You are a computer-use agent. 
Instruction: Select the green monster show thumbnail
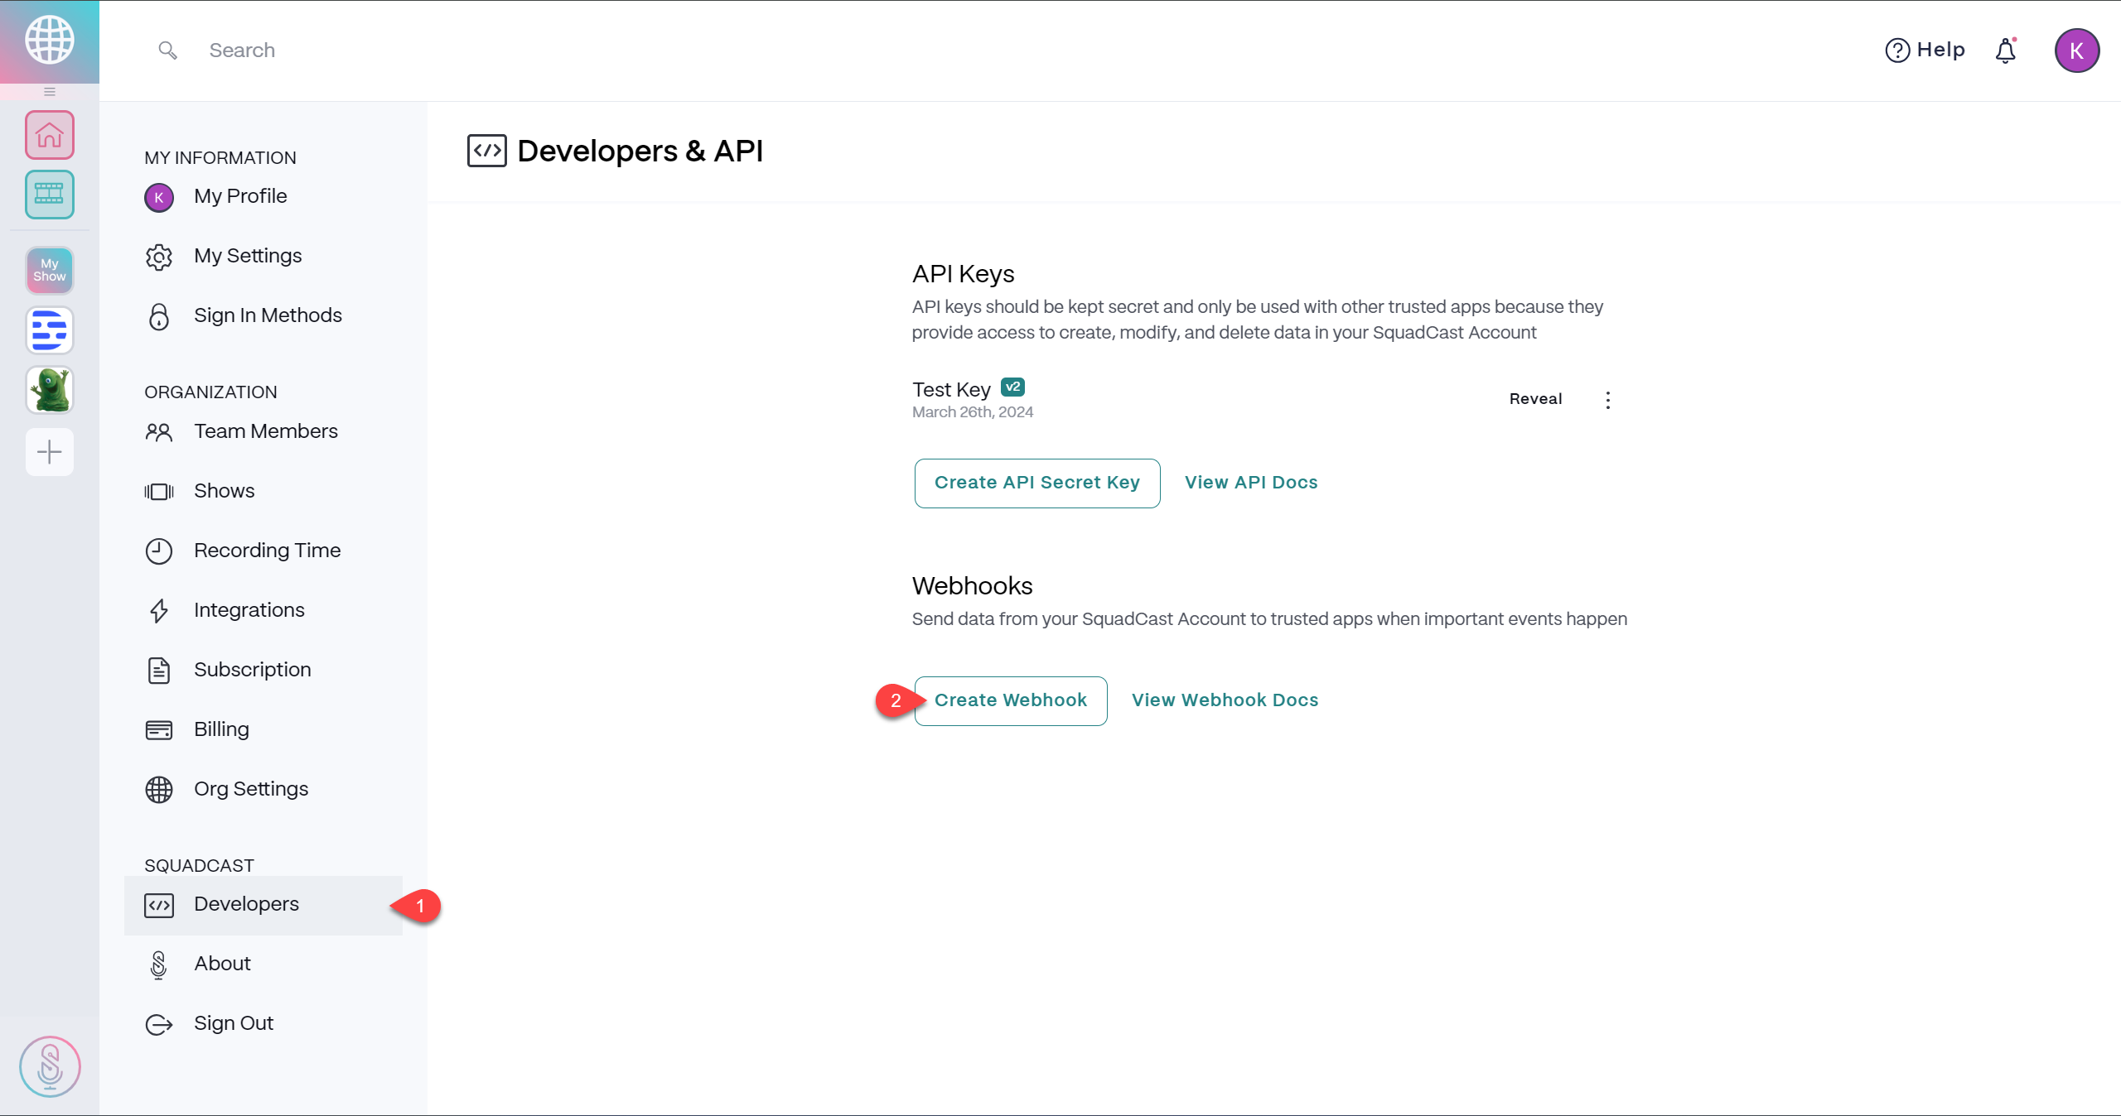tap(50, 390)
